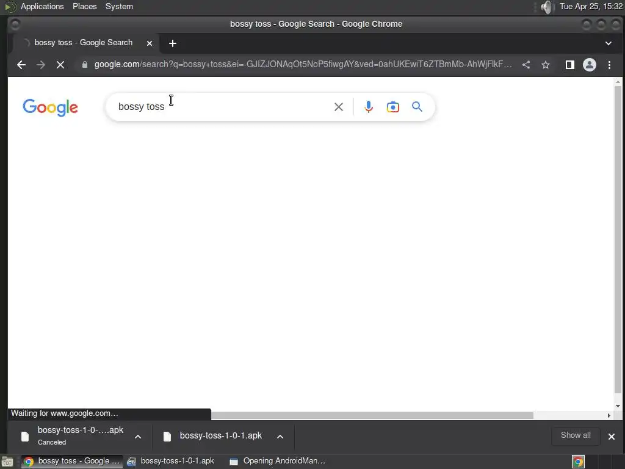Click the canceled bossy-toss apk file icon
The height and width of the screenshot is (469, 625).
coord(25,437)
